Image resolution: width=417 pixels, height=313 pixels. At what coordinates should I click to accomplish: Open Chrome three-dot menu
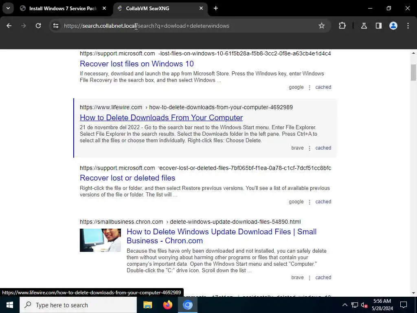[408, 26]
